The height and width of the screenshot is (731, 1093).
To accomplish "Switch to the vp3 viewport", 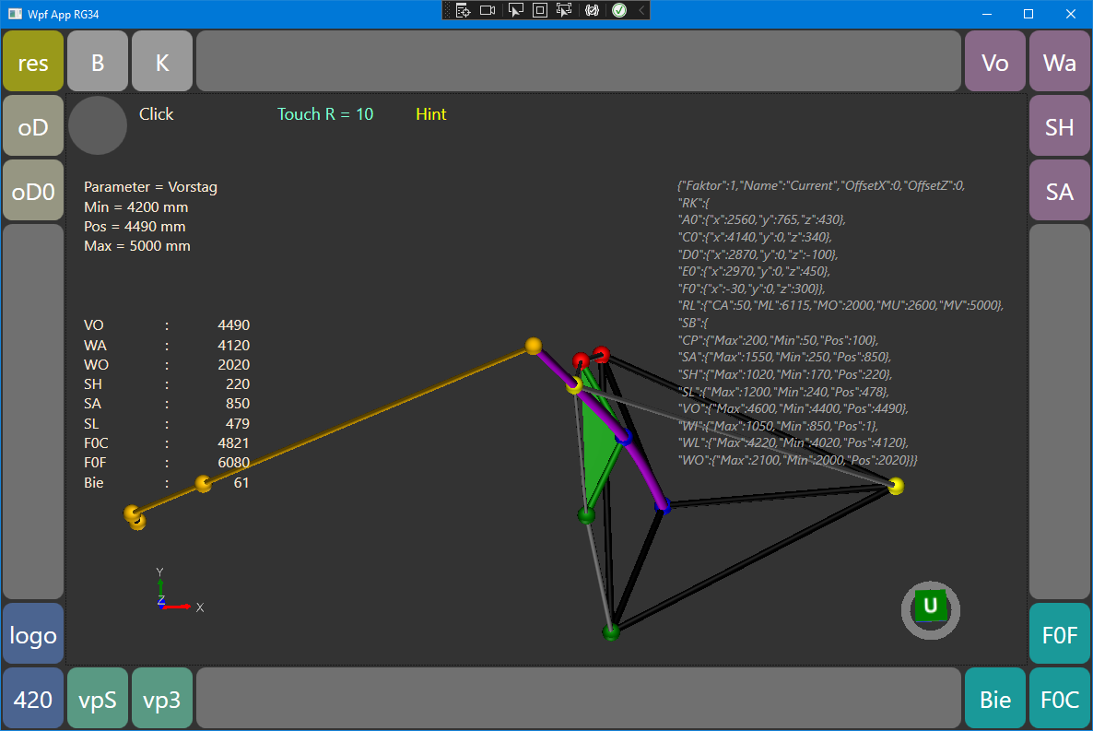I will point(162,699).
